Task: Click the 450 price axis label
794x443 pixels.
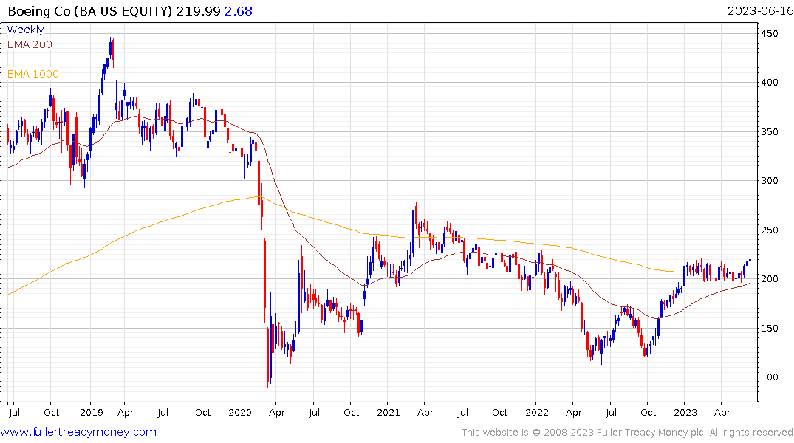Action: 769,33
